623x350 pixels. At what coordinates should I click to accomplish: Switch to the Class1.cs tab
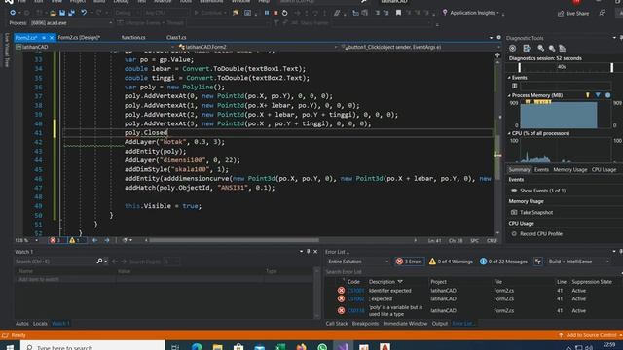coord(176,37)
